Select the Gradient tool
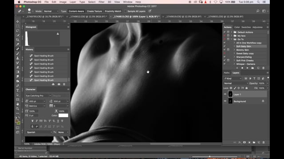Viewport: 284px width, 159px height. (x=18, y=72)
